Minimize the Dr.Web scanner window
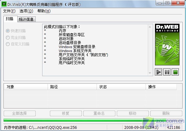Image resolution: width=186 pixels, height=131 pixels. point(160,3)
